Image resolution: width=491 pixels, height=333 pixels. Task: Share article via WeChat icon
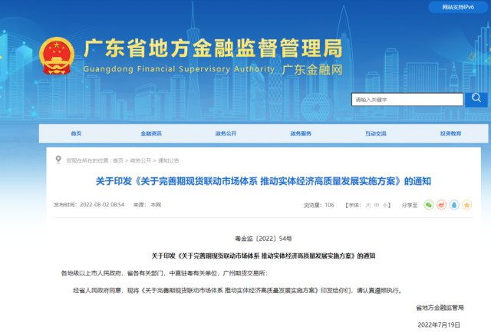coord(428,205)
